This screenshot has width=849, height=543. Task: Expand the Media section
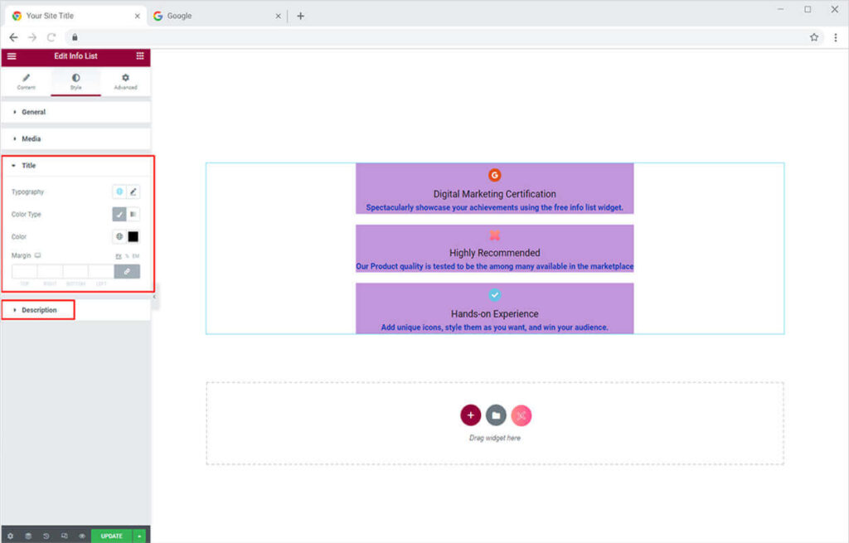[31, 138]
